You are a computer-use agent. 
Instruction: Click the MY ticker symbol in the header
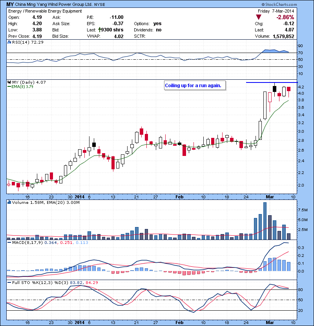pos(10,4)
